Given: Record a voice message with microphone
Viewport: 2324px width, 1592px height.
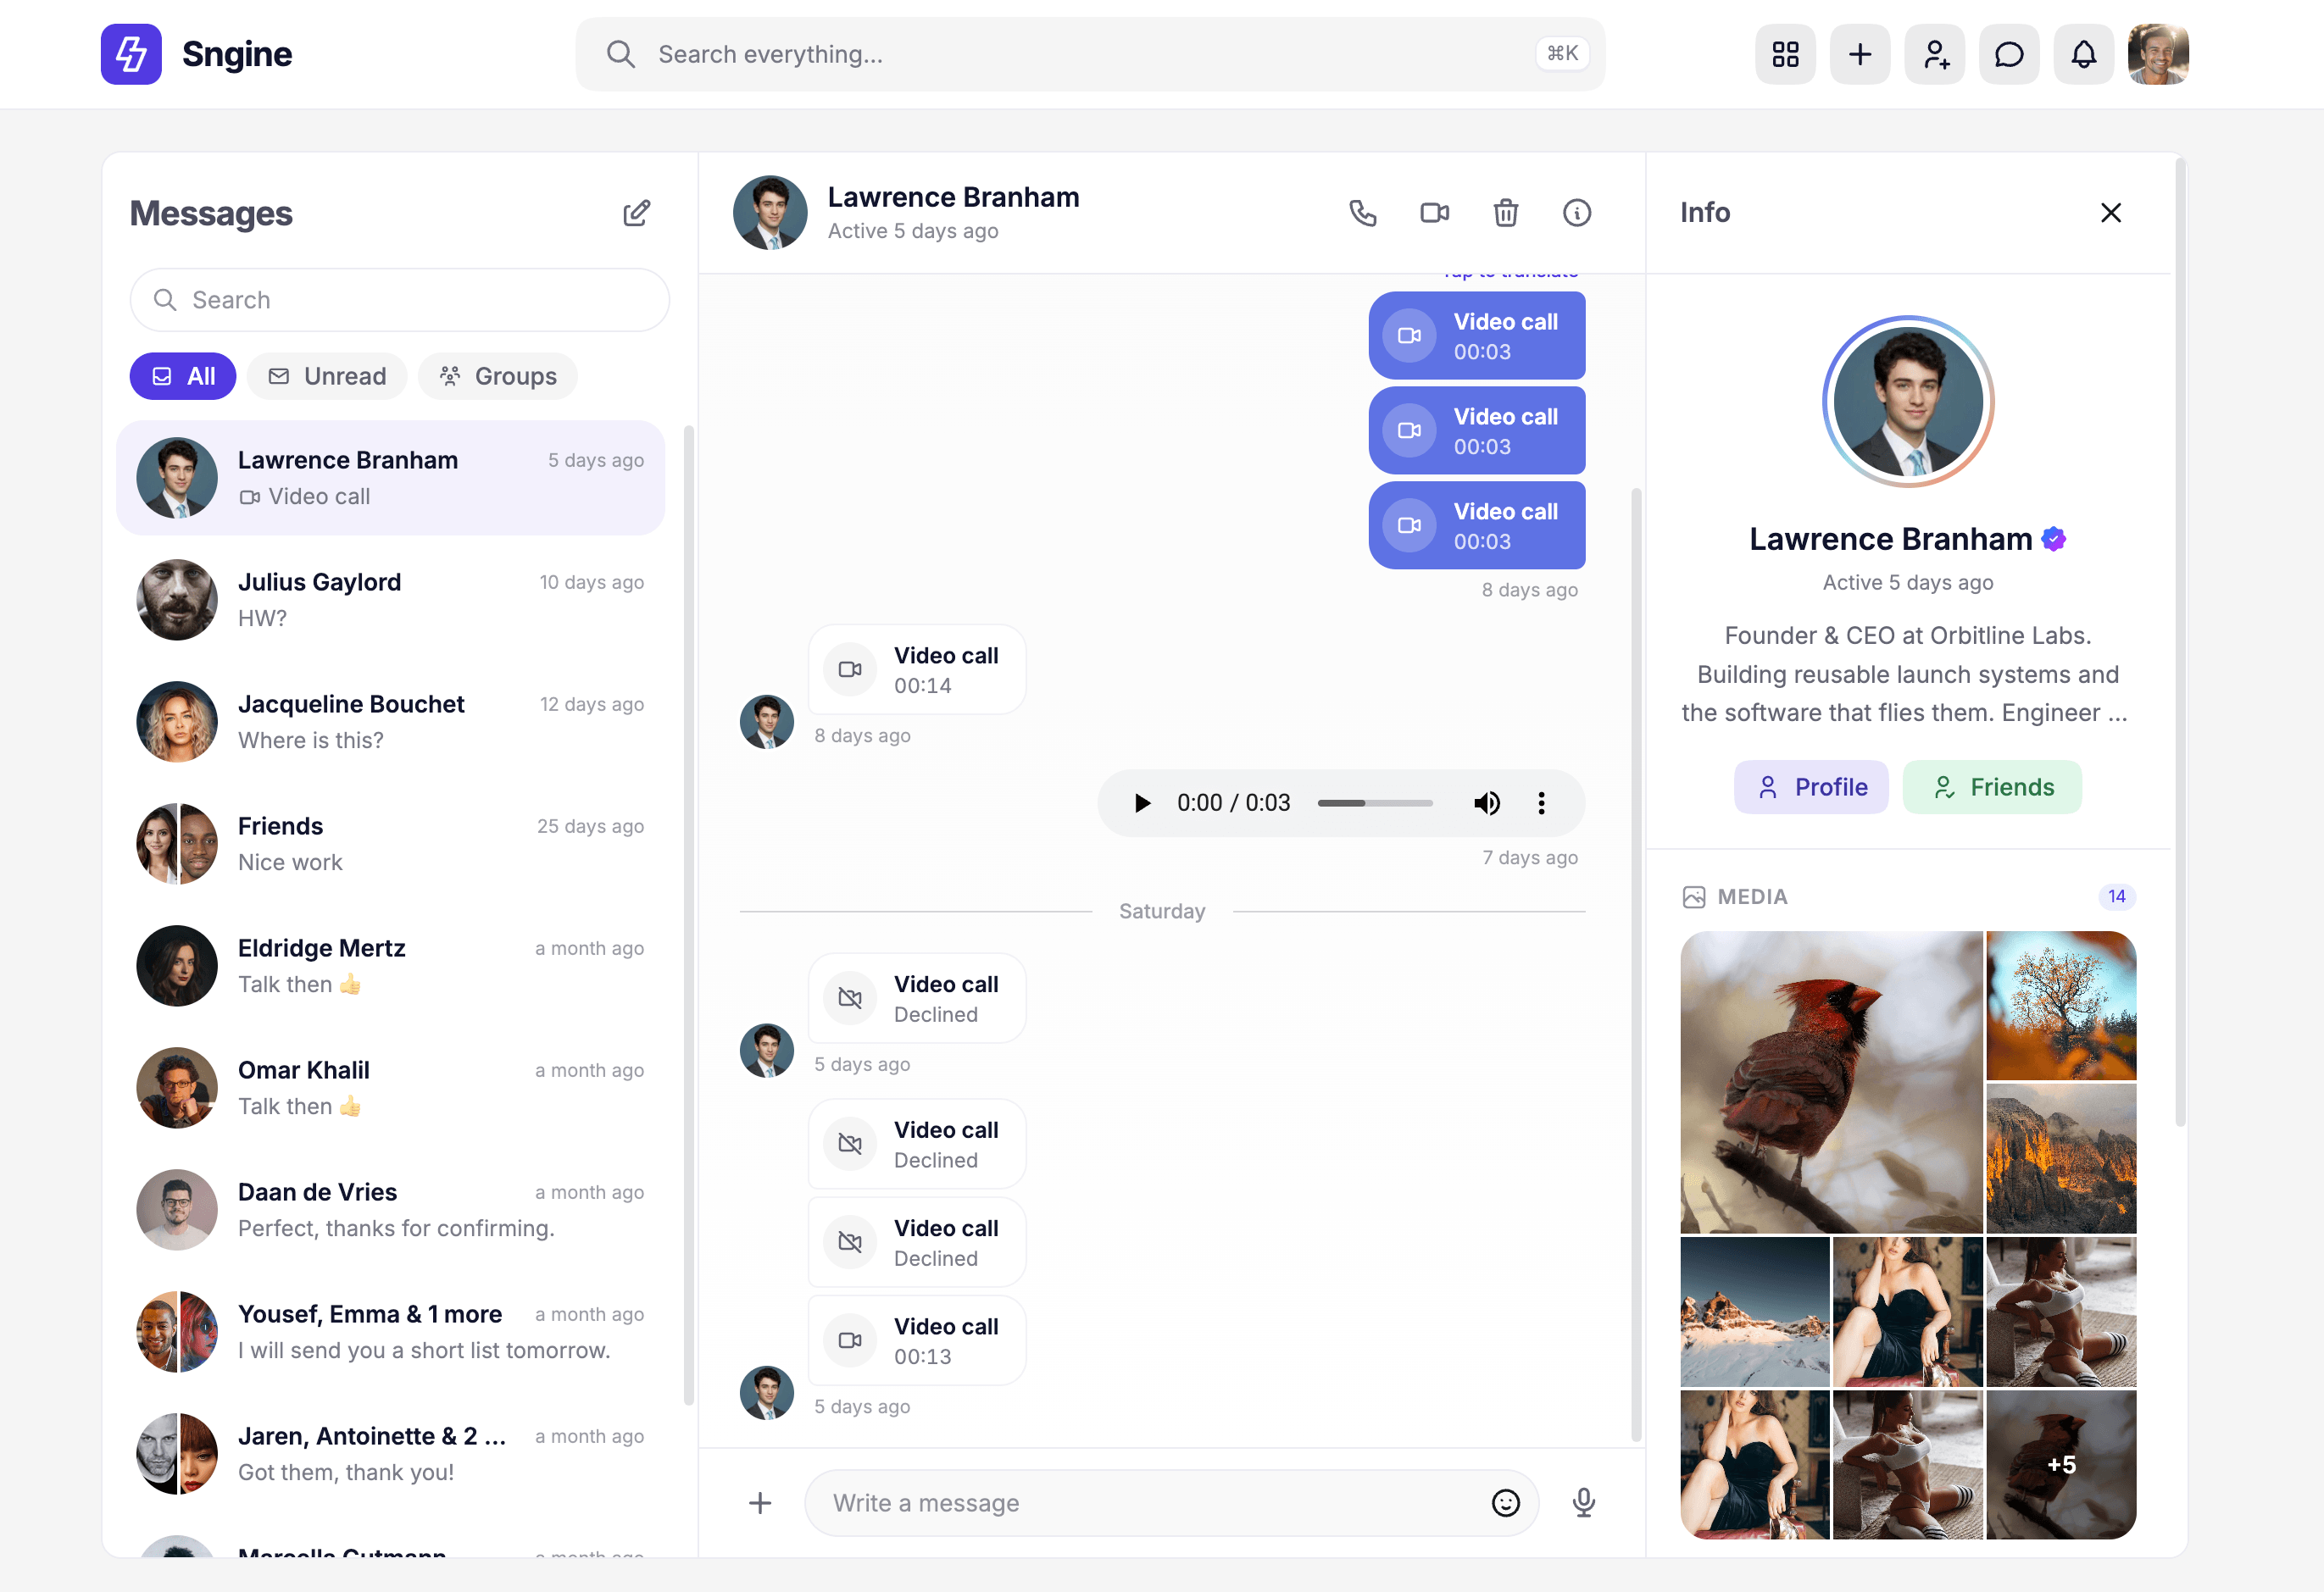Looking at the screenshot, I should (1584, 1503).
